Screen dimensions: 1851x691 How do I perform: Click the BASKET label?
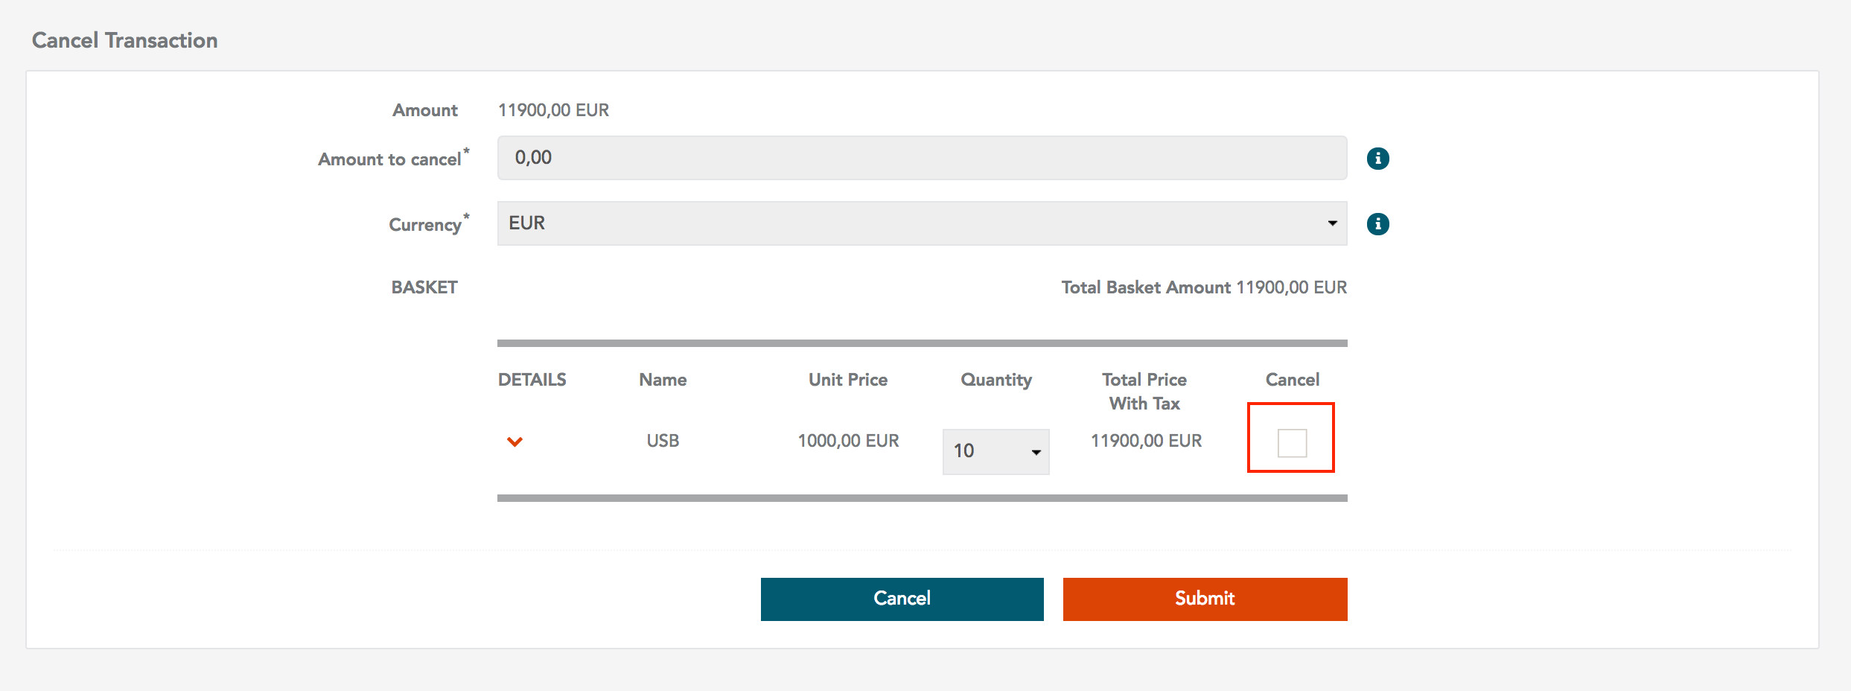424,287
